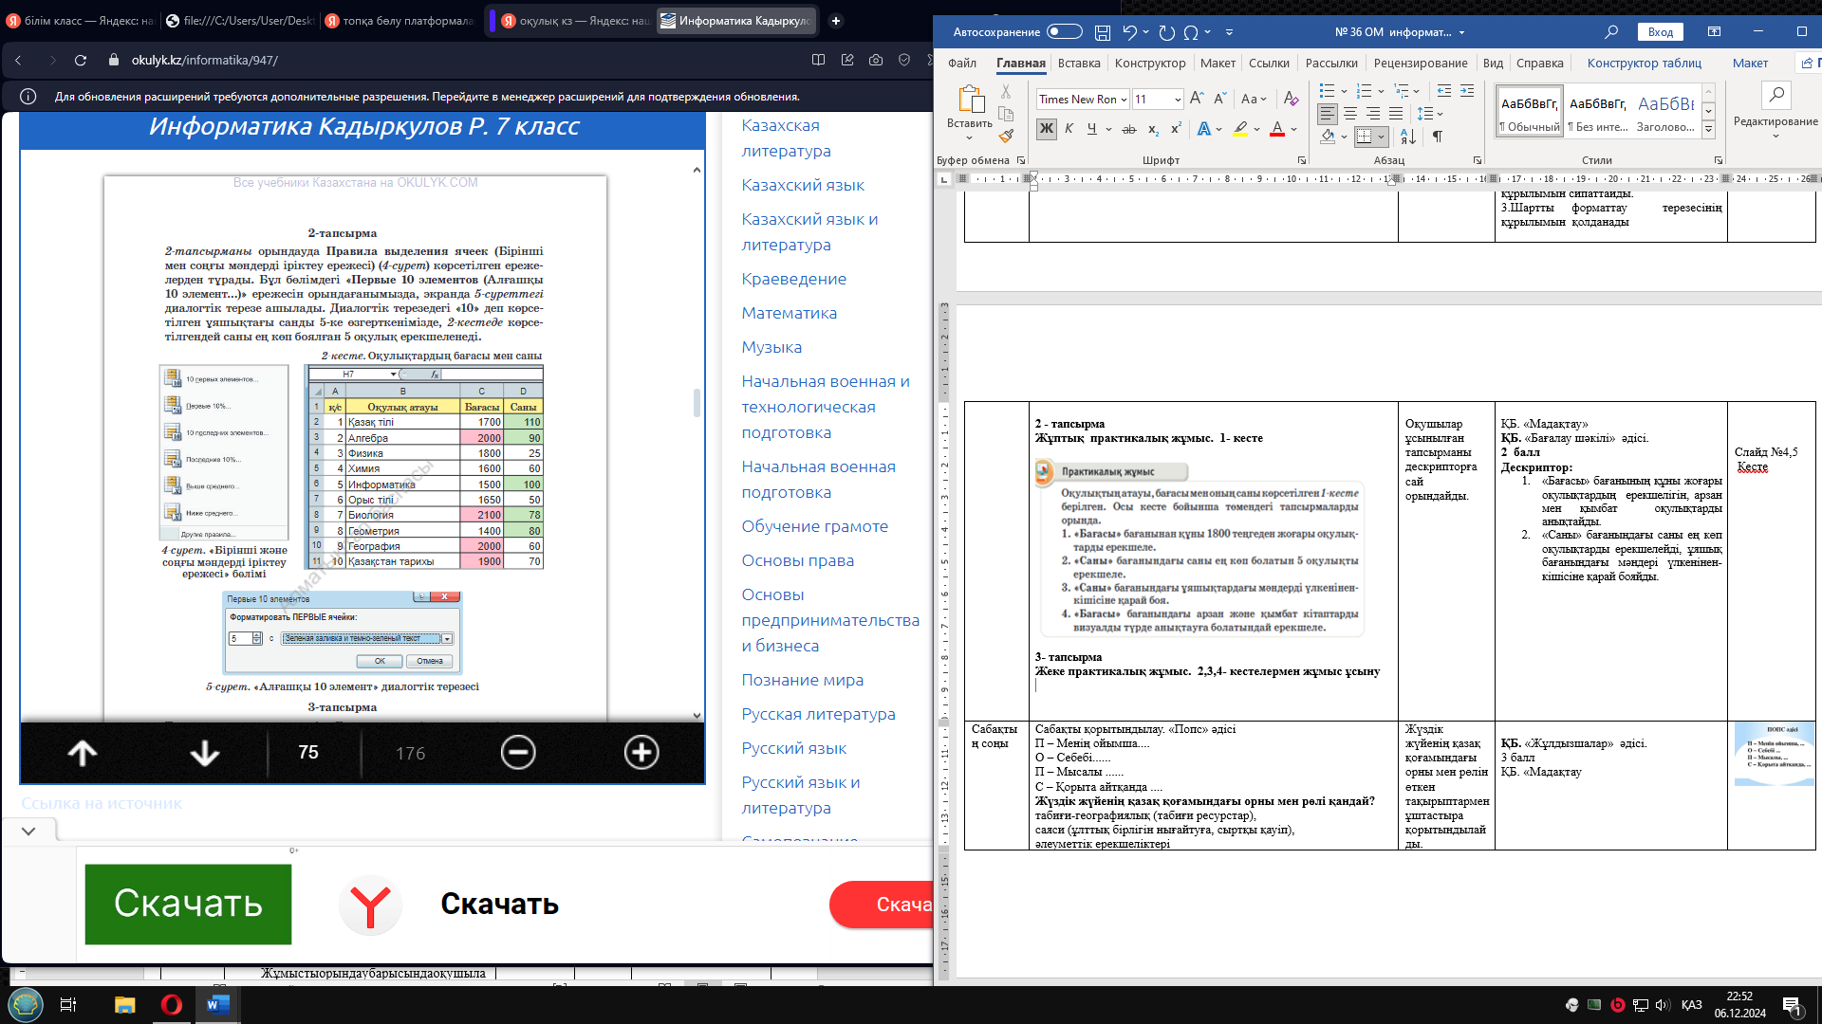Open Opera browser from the taskbar
Screen dimensions: 1822x1024
point(172,1005)
